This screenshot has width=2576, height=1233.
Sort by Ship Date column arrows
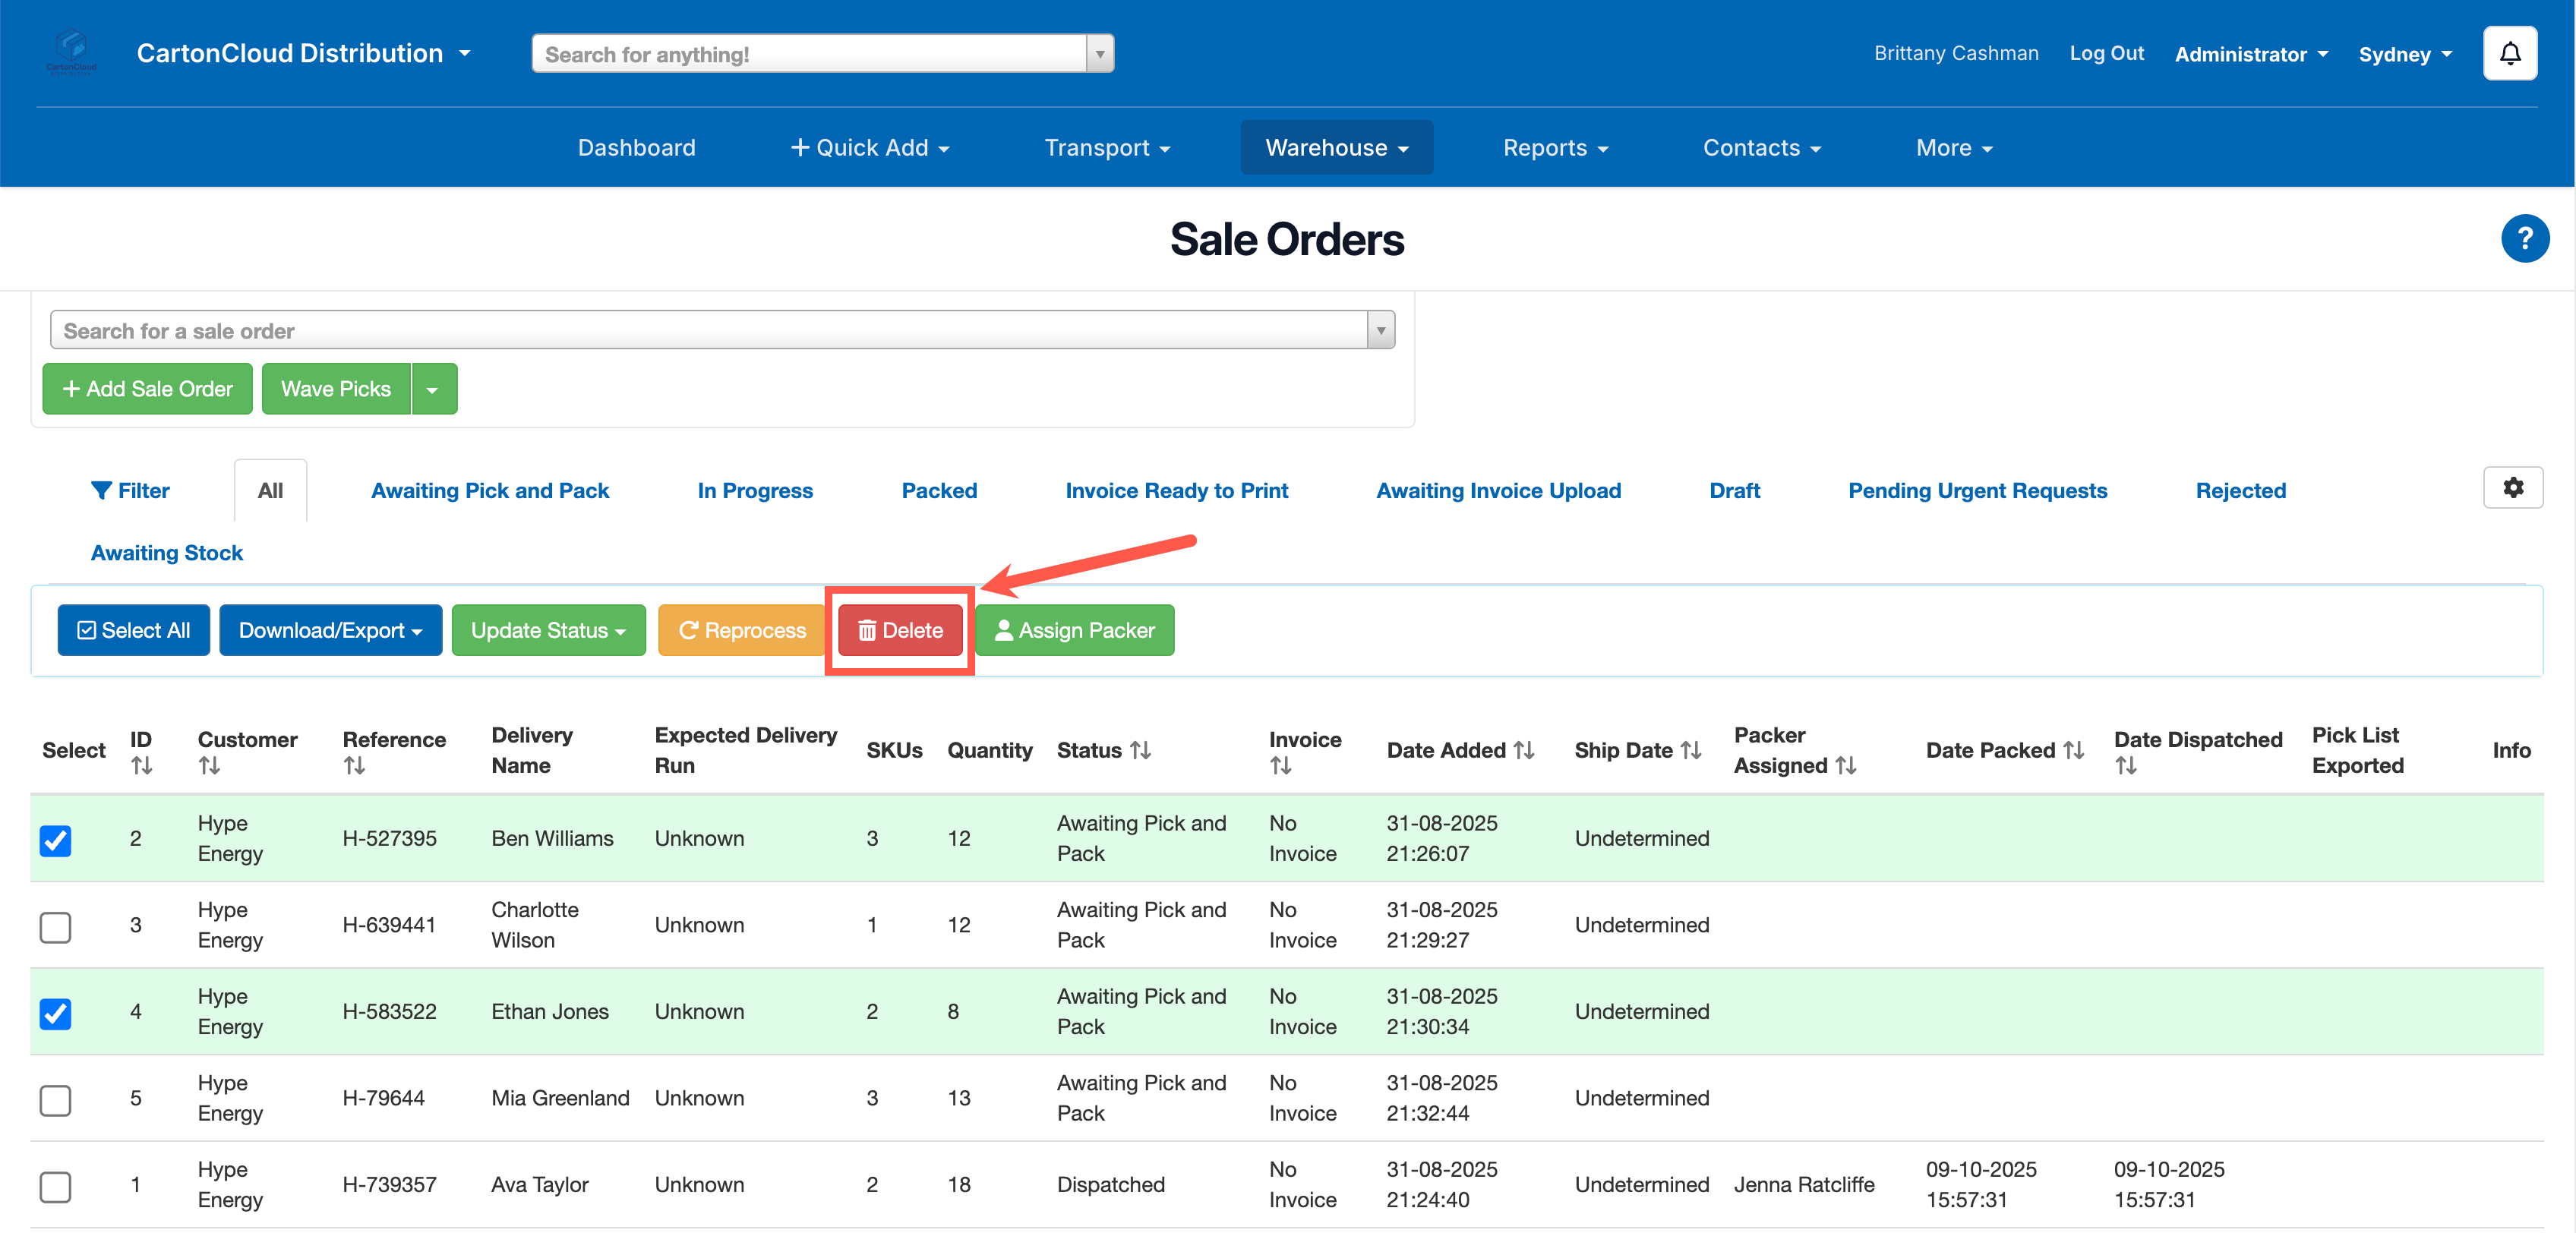(x=1690, y=750)
